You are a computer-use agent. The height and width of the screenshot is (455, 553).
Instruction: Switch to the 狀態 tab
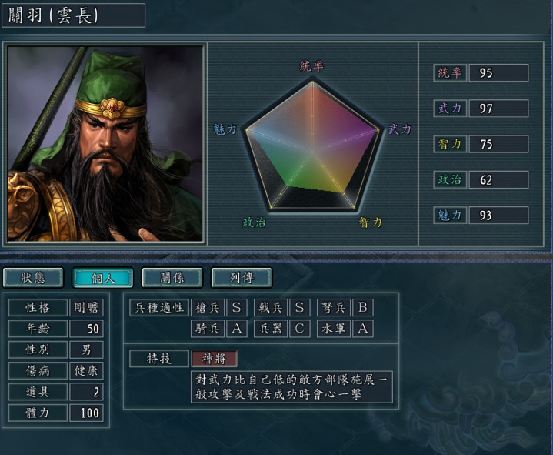(x=33, y=277)
